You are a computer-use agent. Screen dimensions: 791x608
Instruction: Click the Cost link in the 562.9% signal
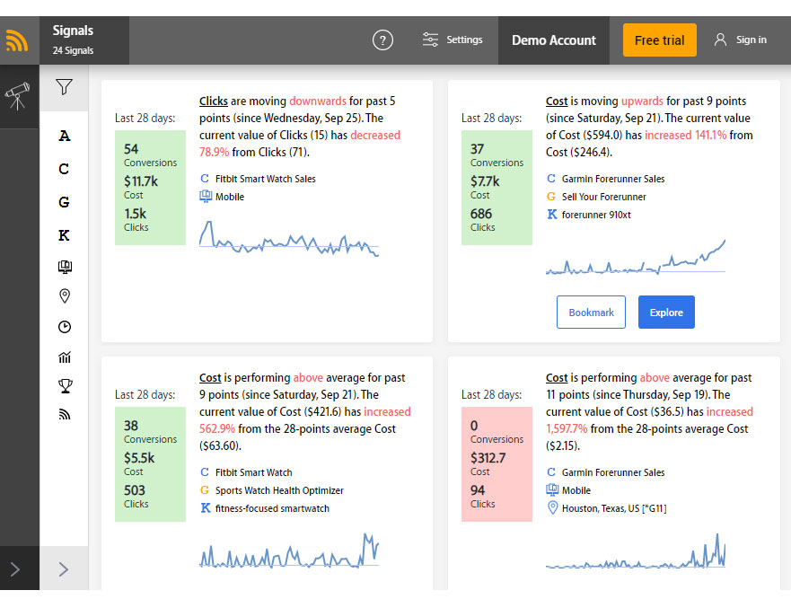click(x=210, y=377)
